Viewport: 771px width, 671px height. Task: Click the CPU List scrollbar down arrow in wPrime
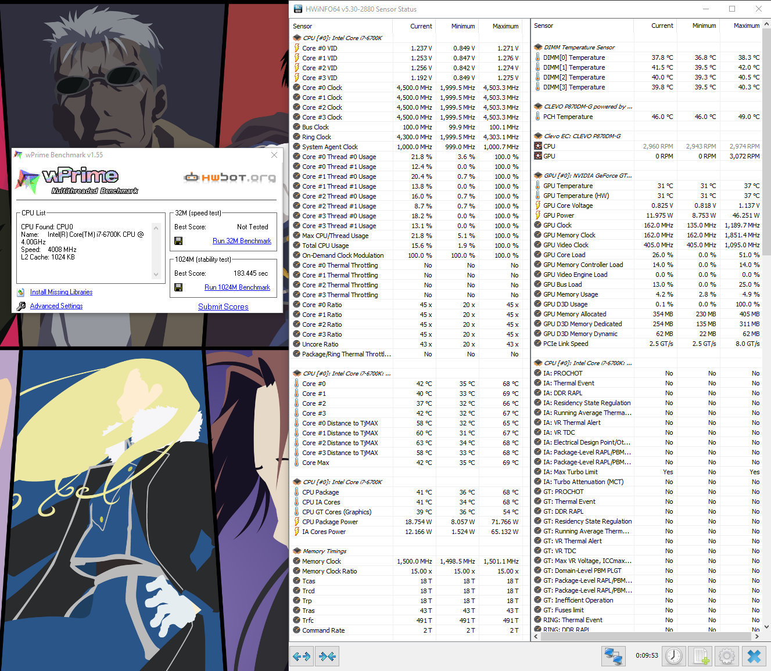pyautogui.click(x=156, y=275)
